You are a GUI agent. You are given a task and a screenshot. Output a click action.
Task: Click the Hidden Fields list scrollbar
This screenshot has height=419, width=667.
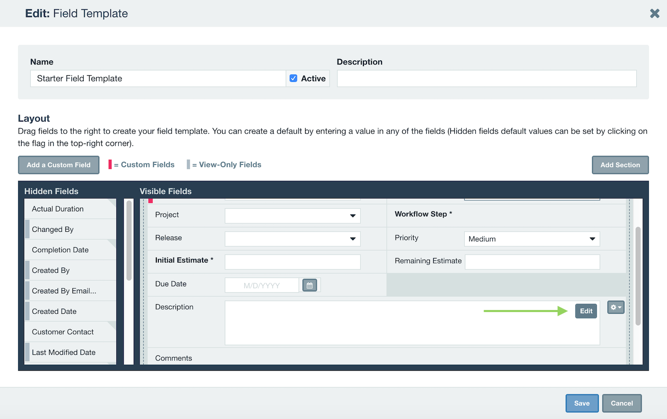(x=129, y=240)
